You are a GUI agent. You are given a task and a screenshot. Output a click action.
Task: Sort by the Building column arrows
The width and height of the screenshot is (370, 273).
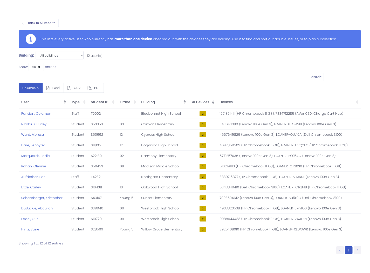click(185, 102)
